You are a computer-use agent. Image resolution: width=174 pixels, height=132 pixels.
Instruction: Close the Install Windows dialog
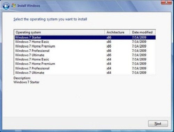tap(166, 2)
